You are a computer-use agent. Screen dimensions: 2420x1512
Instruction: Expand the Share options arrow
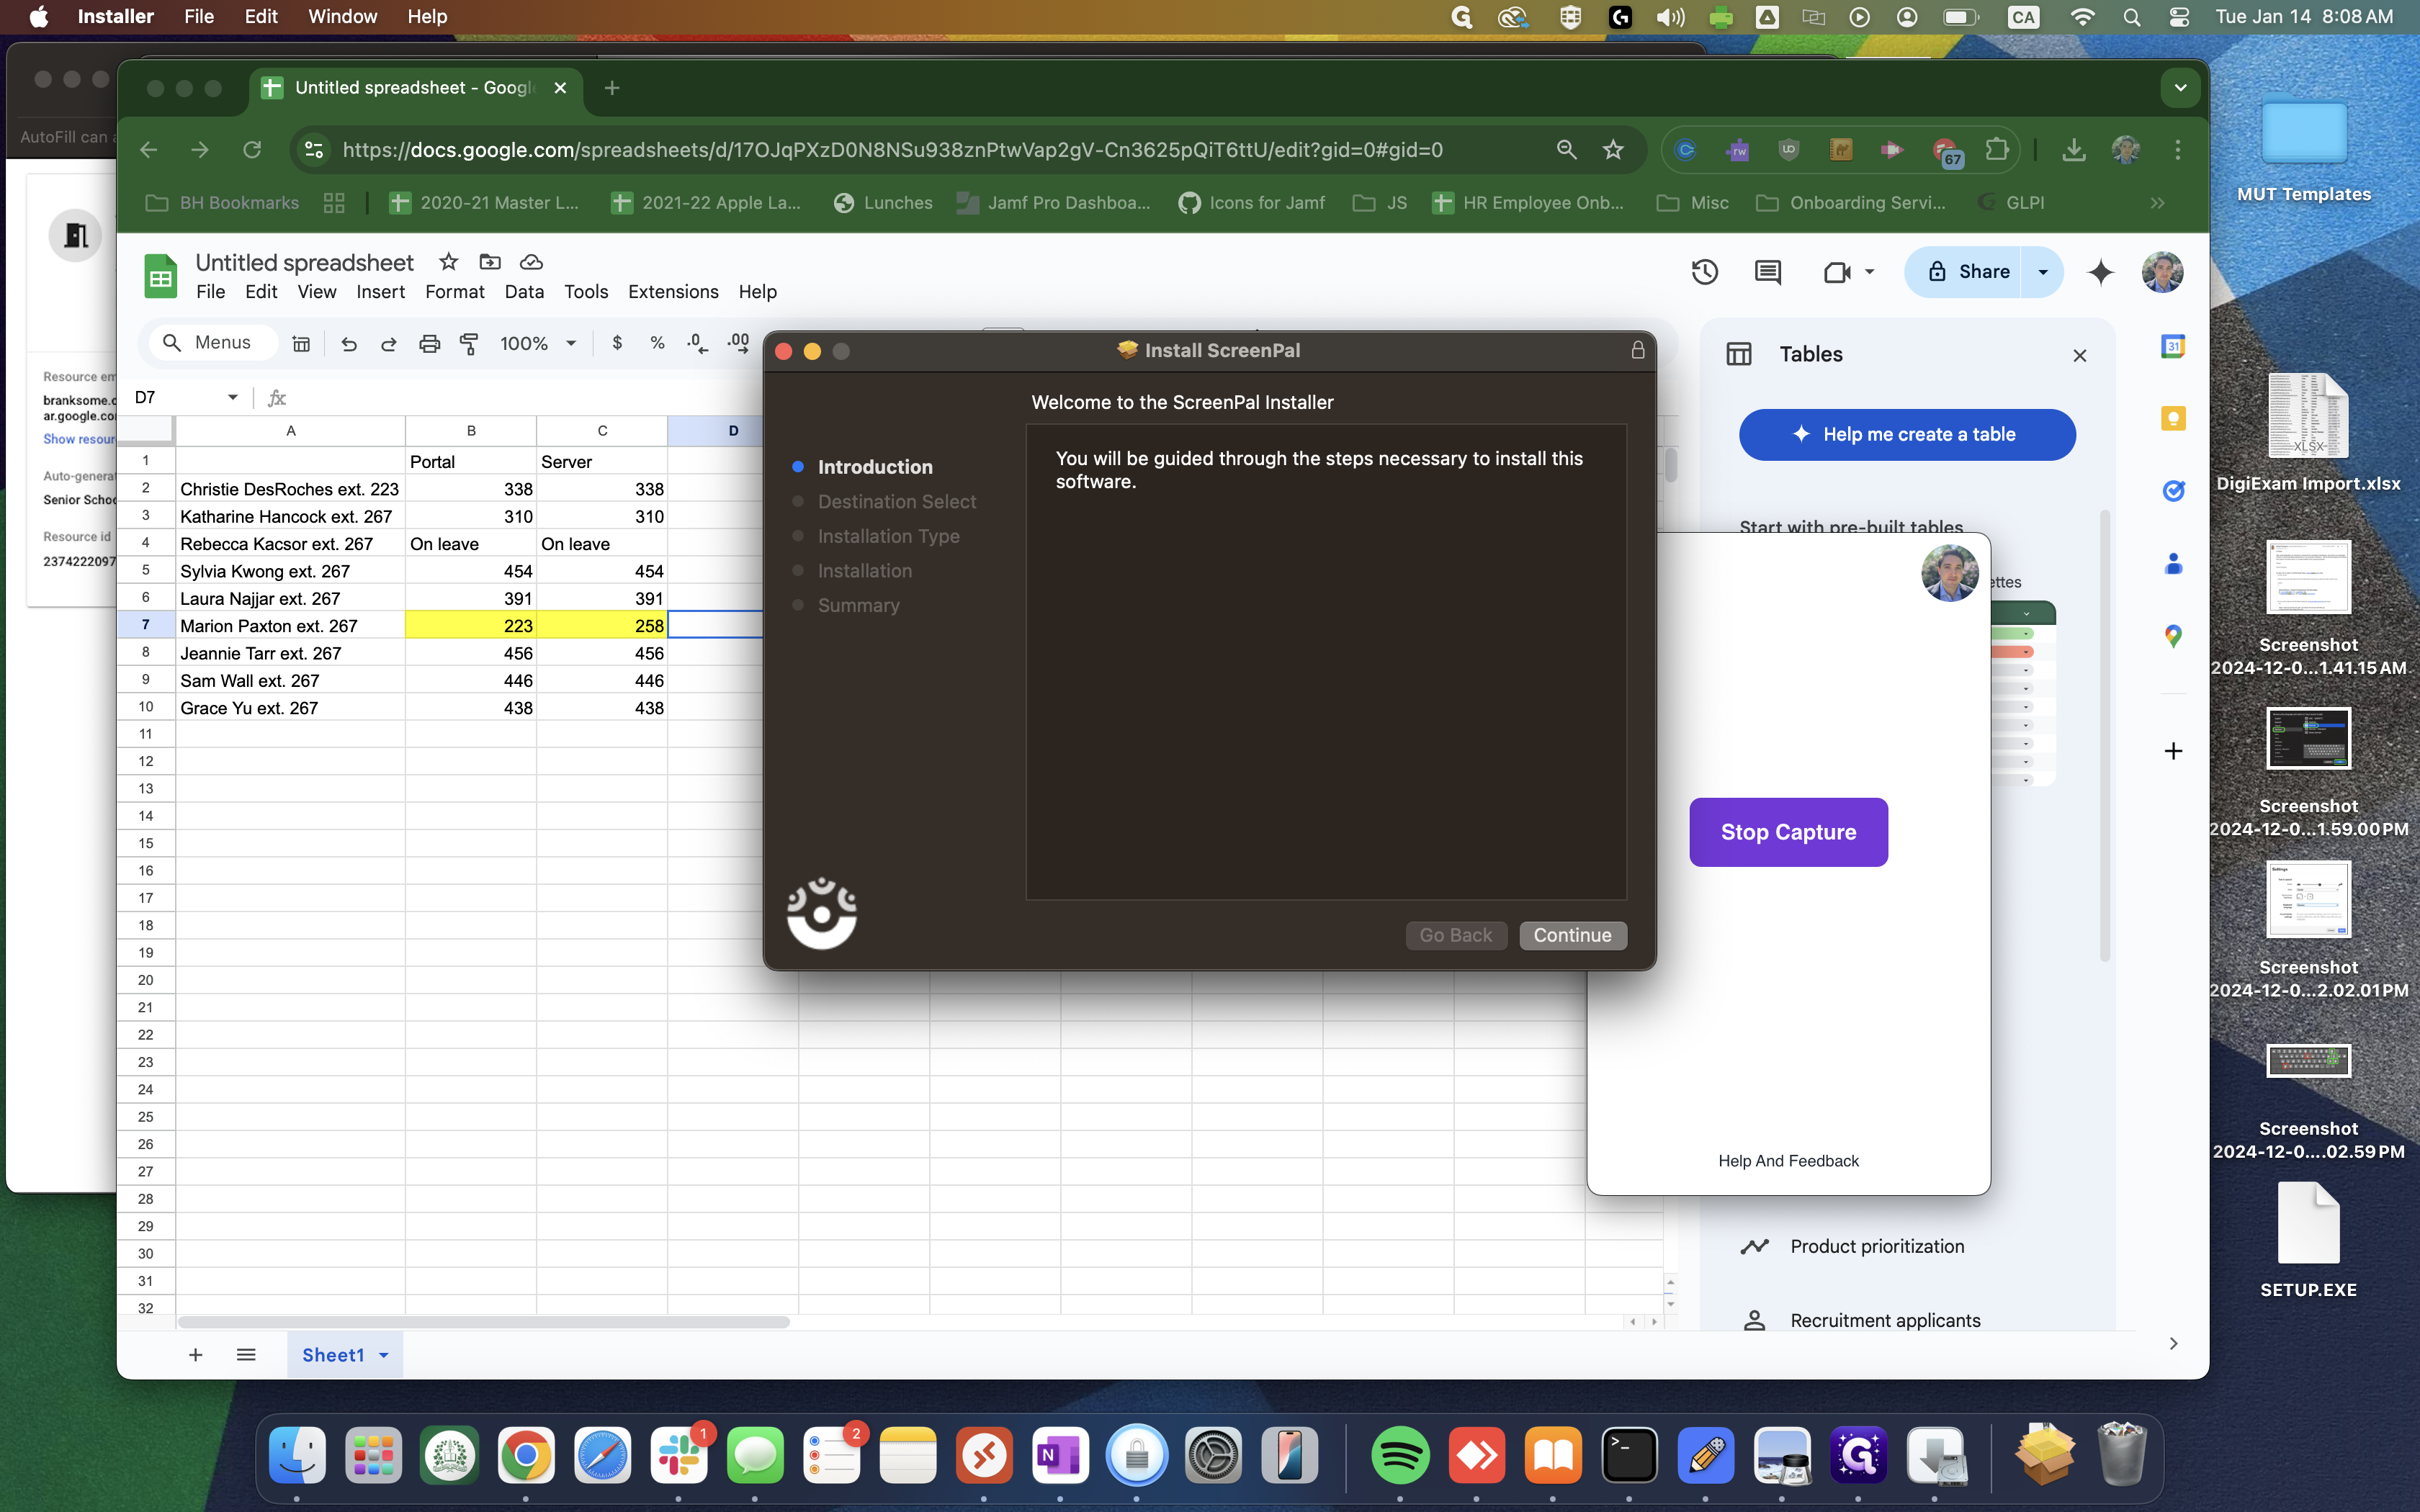(x=2042, y=272)
